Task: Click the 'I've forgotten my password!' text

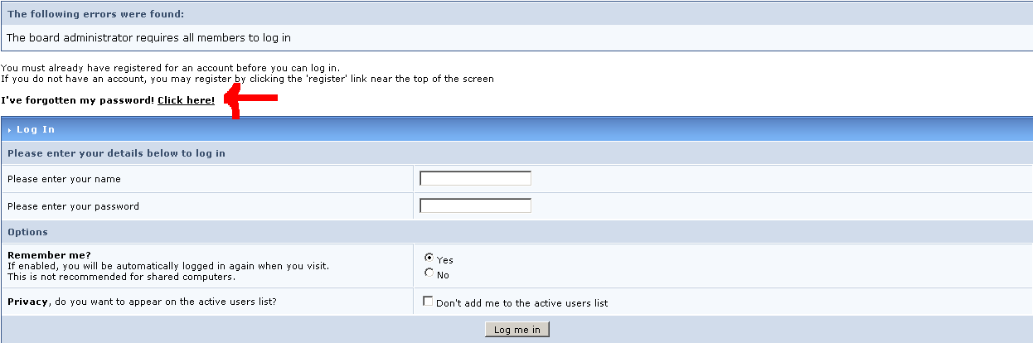Action: (x=77, y=100)
